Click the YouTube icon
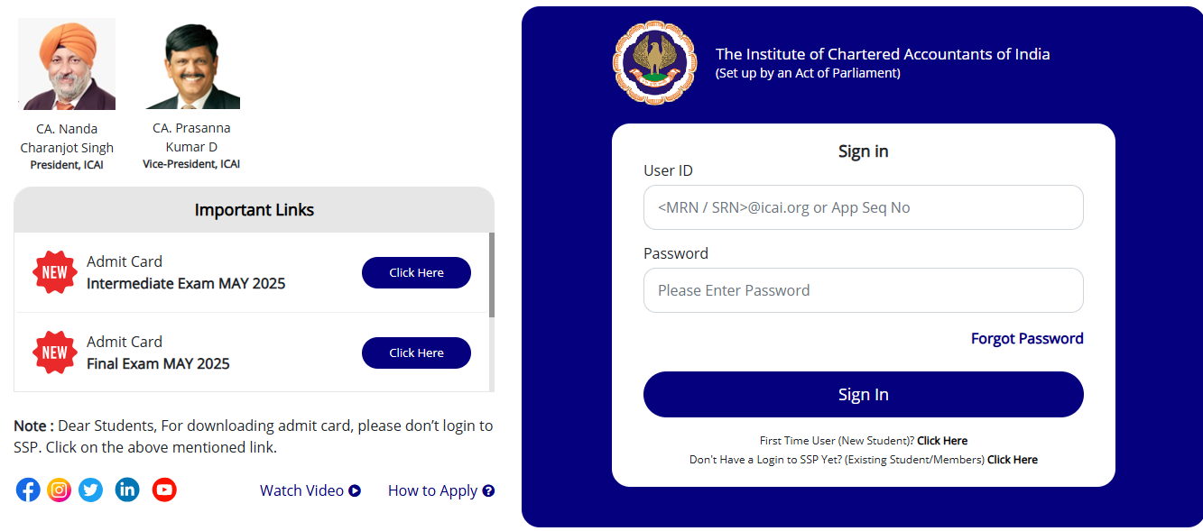The image size is (1203, 531). click(163, 490)
